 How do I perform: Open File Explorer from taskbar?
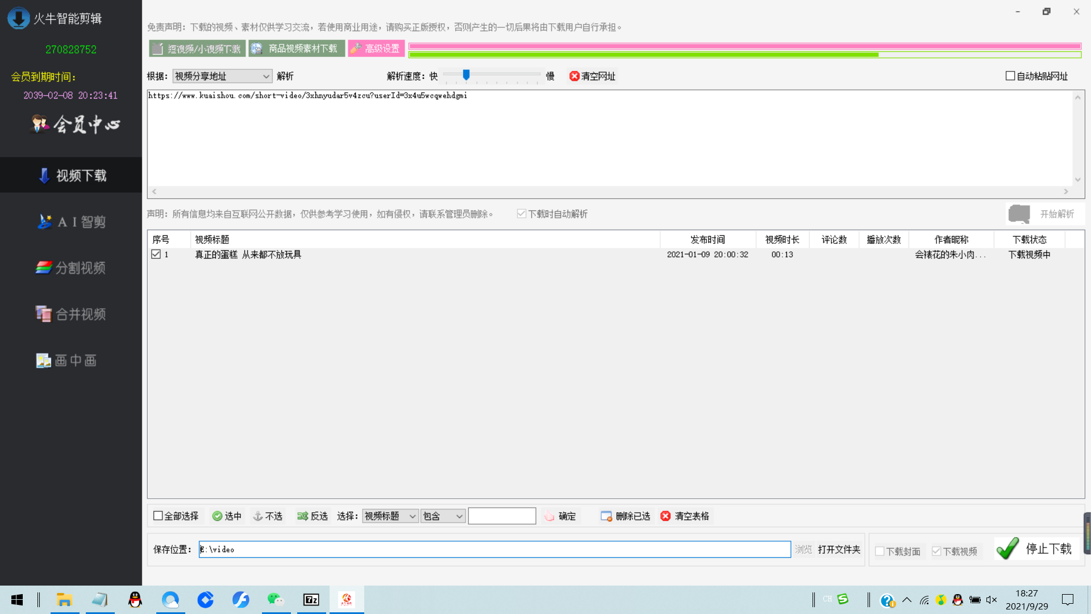[64, 600]
